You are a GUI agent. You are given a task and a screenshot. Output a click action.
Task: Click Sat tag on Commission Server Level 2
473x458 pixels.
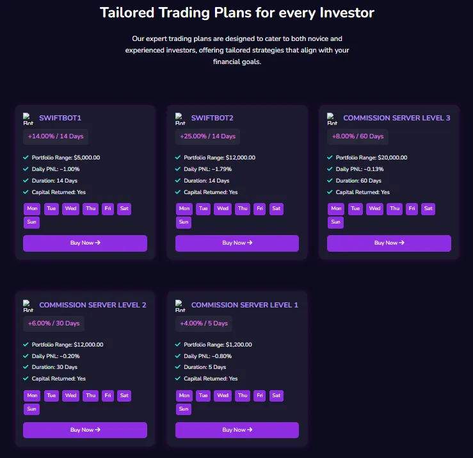tap(124, 396)
